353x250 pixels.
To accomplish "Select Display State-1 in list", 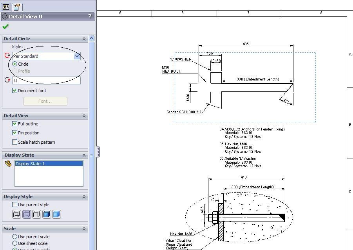I will click(x=49, y=164).
